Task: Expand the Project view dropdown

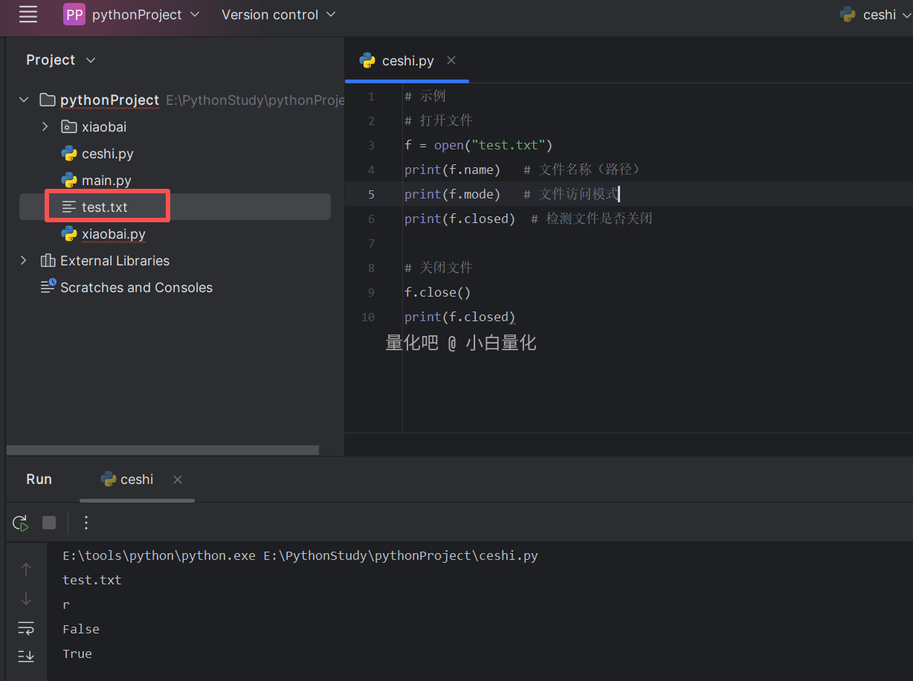Action: coord(61,60)
